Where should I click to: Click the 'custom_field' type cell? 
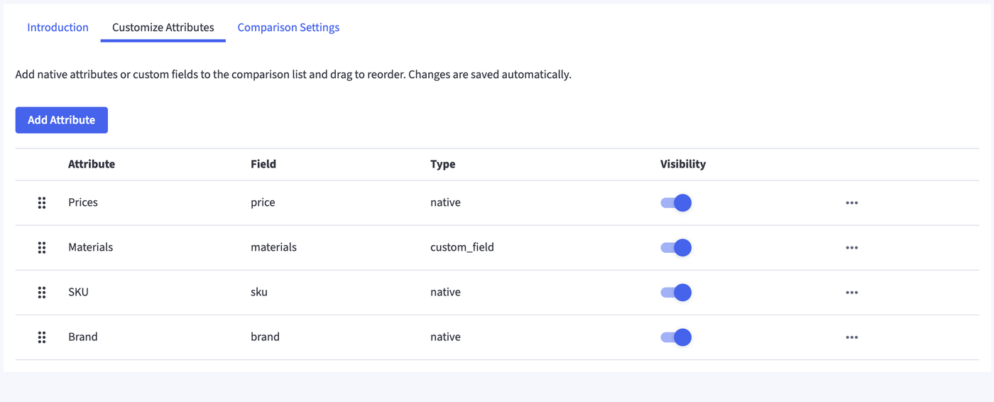[x=462, y=247]
